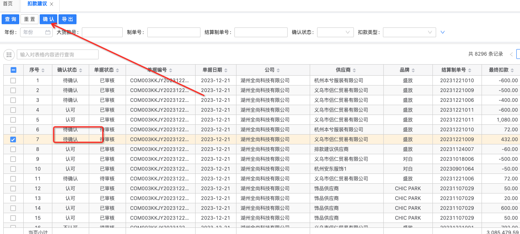Switch to the 首页 tab
This screenshot has height=234, width=520.
pos(8,4)
